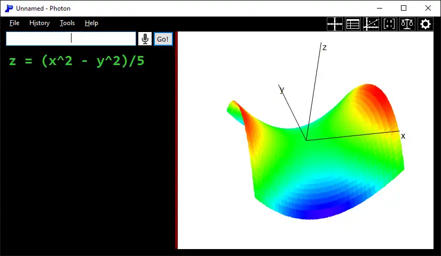Focus the expression input field
Viewport: 441px width, 256px height.
pyautogui.click(x=71, y=38)
